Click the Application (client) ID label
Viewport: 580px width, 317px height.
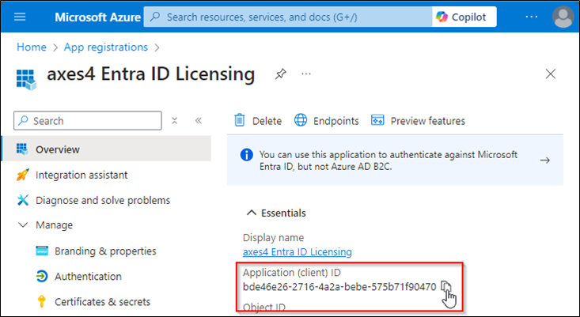click(292, 273)
